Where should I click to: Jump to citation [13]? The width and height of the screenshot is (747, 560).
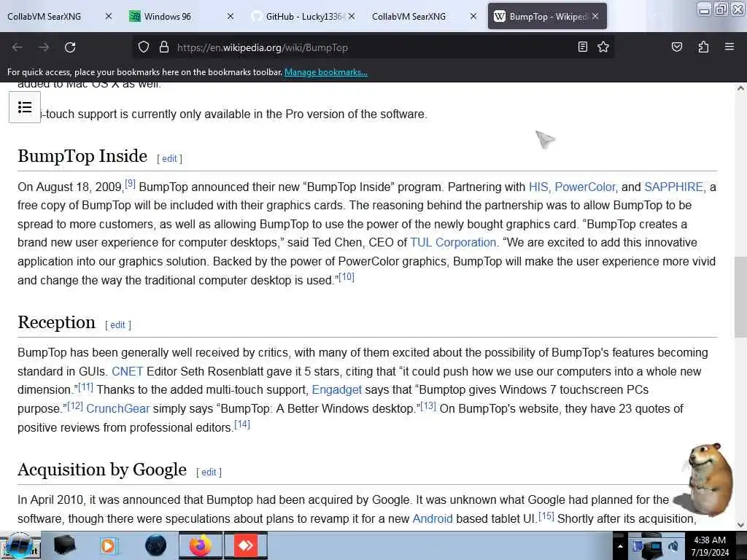pyautogui.click(x=427, y=405)
